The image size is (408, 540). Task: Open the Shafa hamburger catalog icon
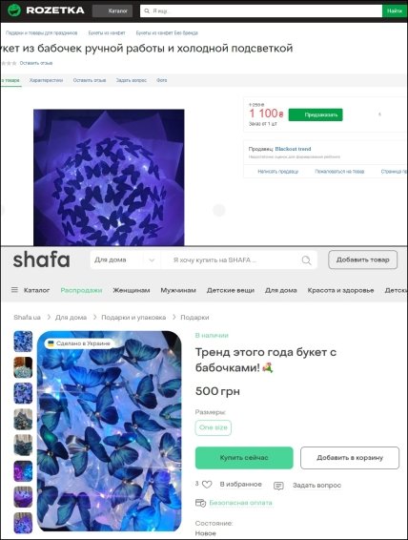(14, 290)
